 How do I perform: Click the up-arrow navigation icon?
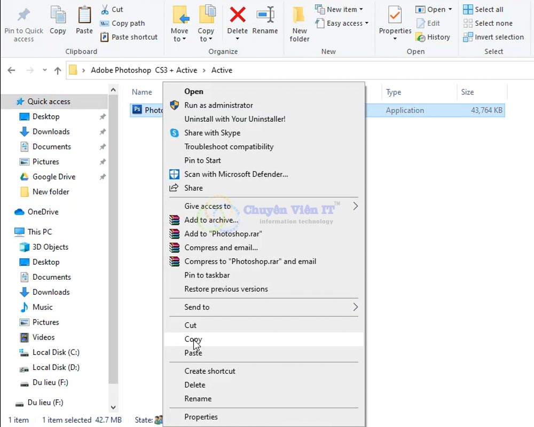pyautogui.click(x=58, y=70)
